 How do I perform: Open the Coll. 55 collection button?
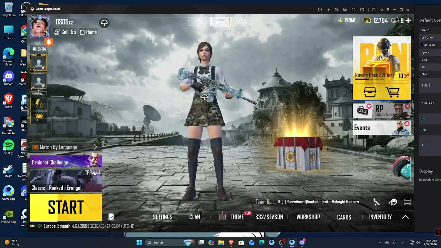(65, 32)
